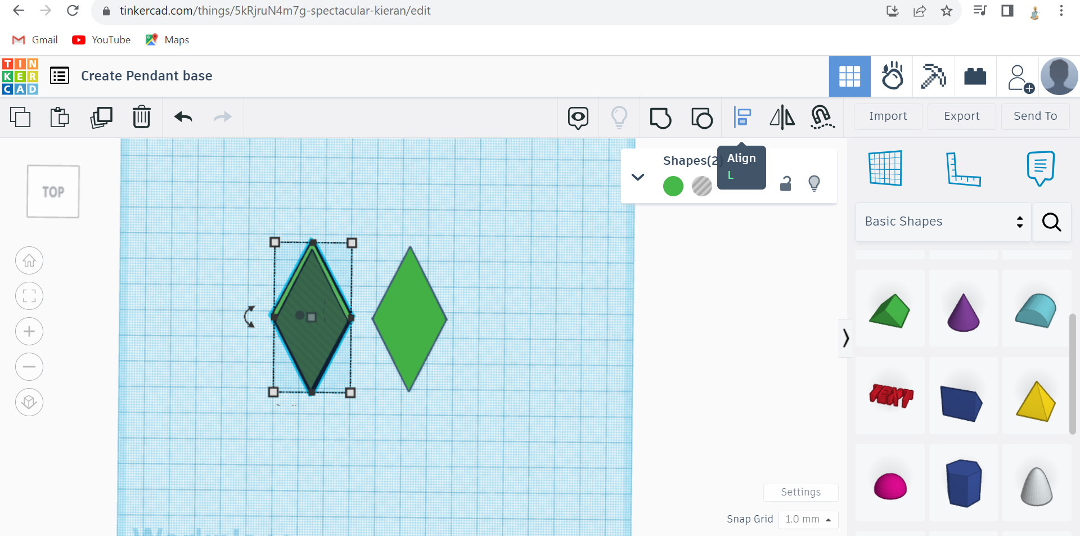The height and width of the screenshot is (536, 1080).
Task: Undo the last action
Action: [x=183, y=117]
